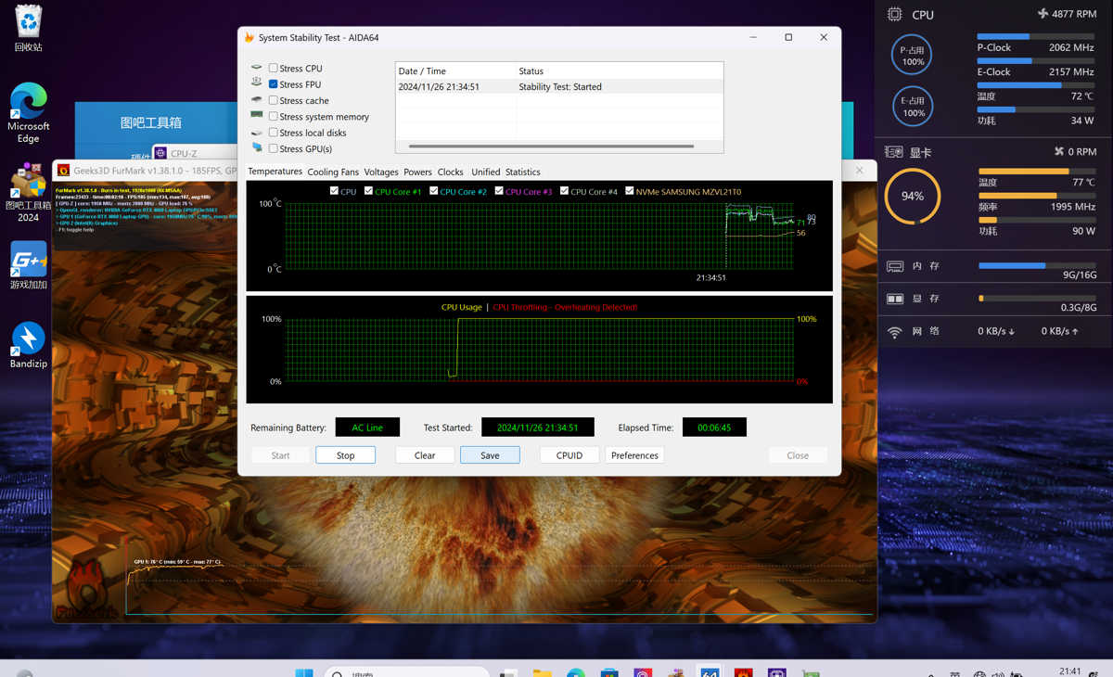Click the 94% GPU usage ring gauge
Viewport: 1113px width, 677px height.
[x=913, y=196]
